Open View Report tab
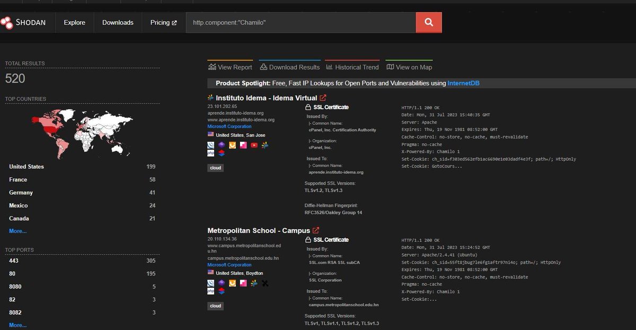636x330 pixels. pos(231,67)
